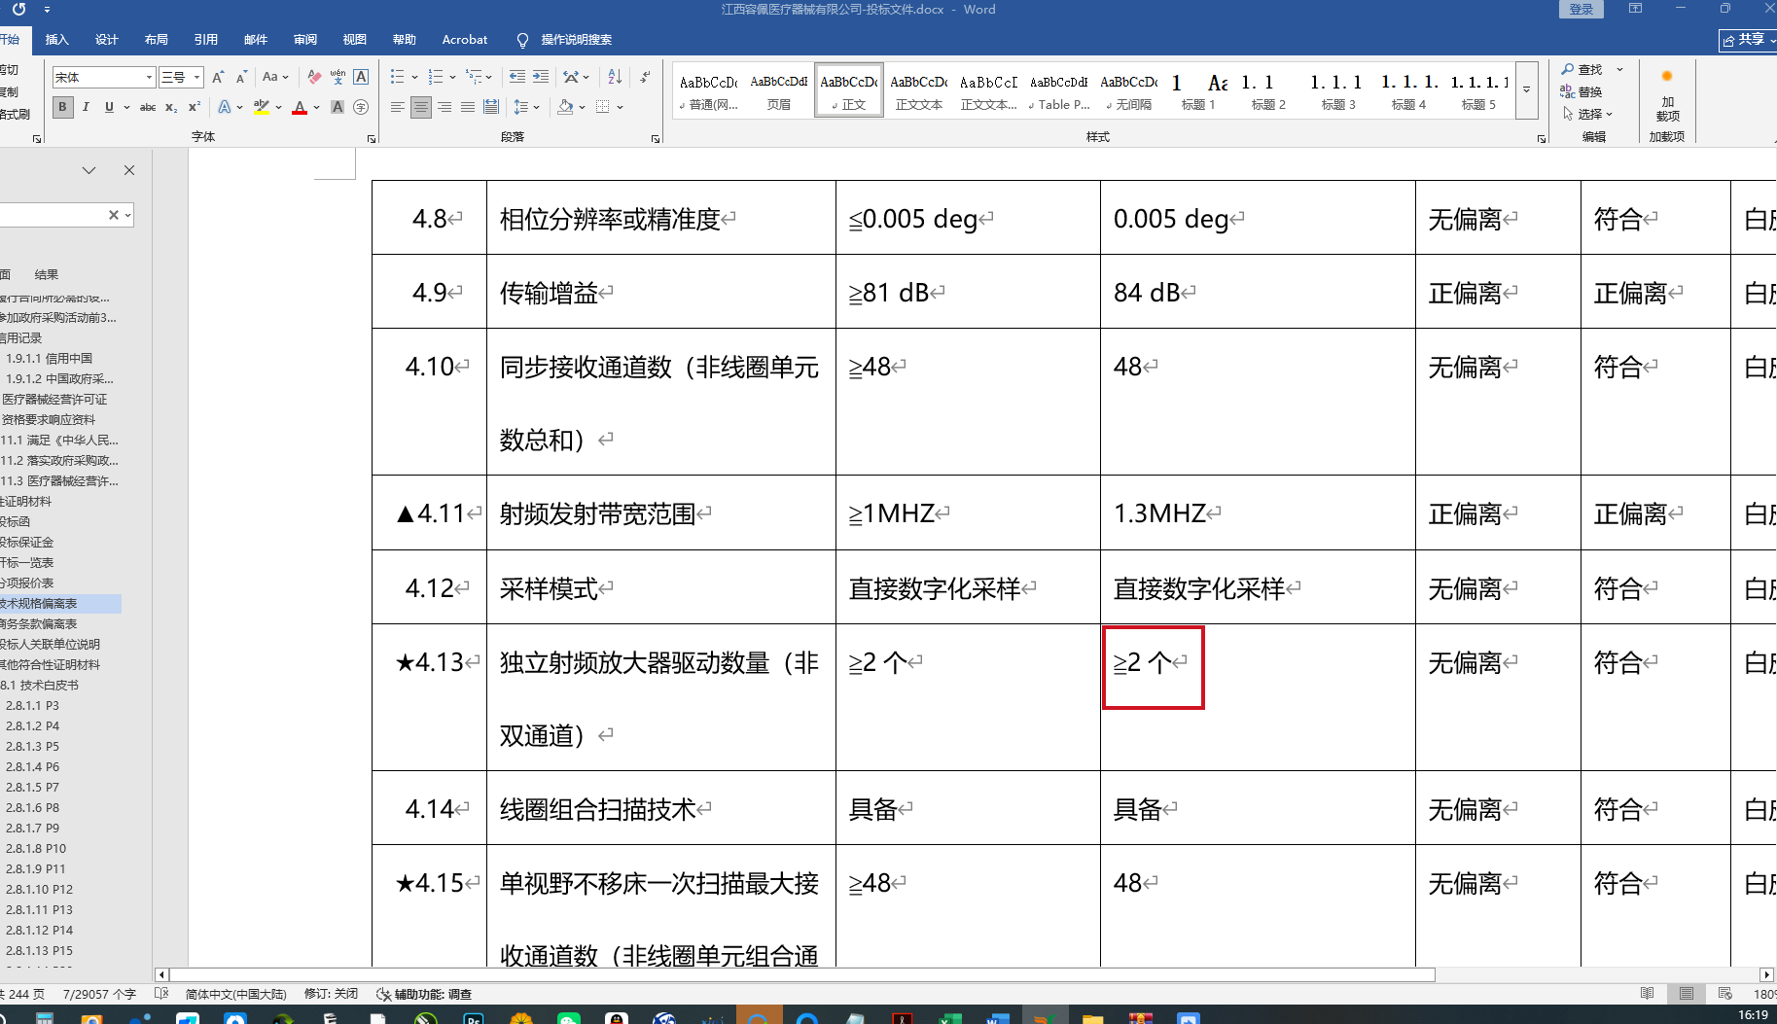
Task: Toggle strikethrough text
Action: (x=148, y=107)
